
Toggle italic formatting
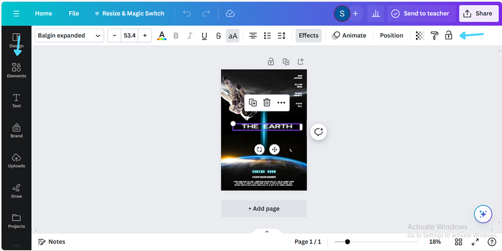click(x=190, y=36)
